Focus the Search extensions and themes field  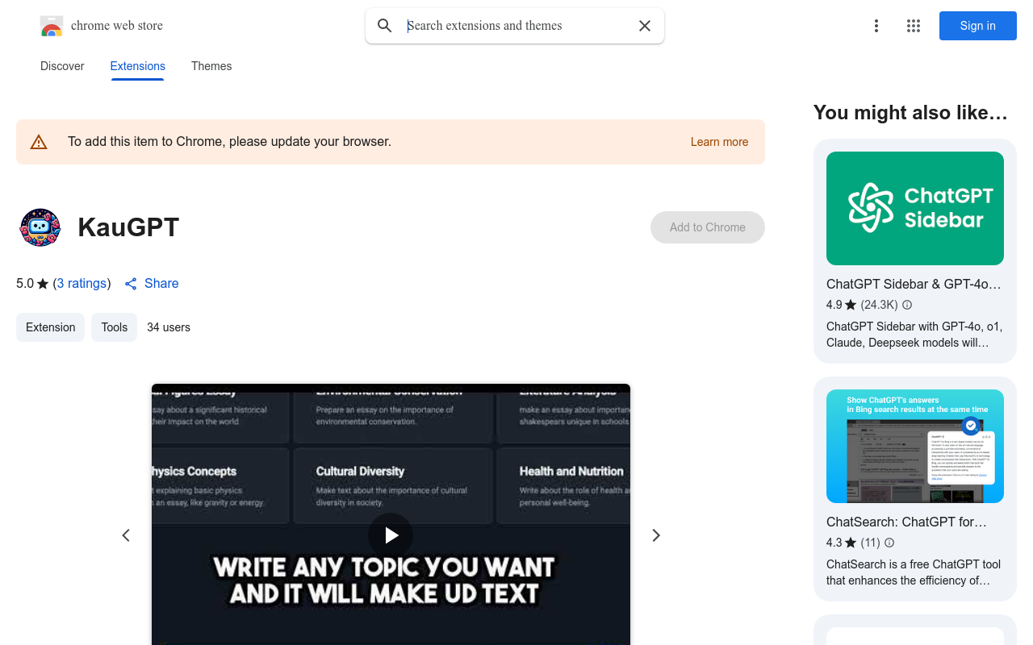(x=516, y=26)
